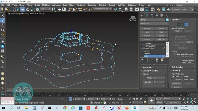Click the ViewCube in the viewport
The image size is (198, 111).
coord(133,18)
